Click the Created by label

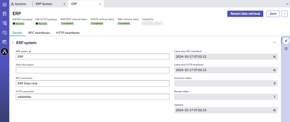tap(148, 19)
